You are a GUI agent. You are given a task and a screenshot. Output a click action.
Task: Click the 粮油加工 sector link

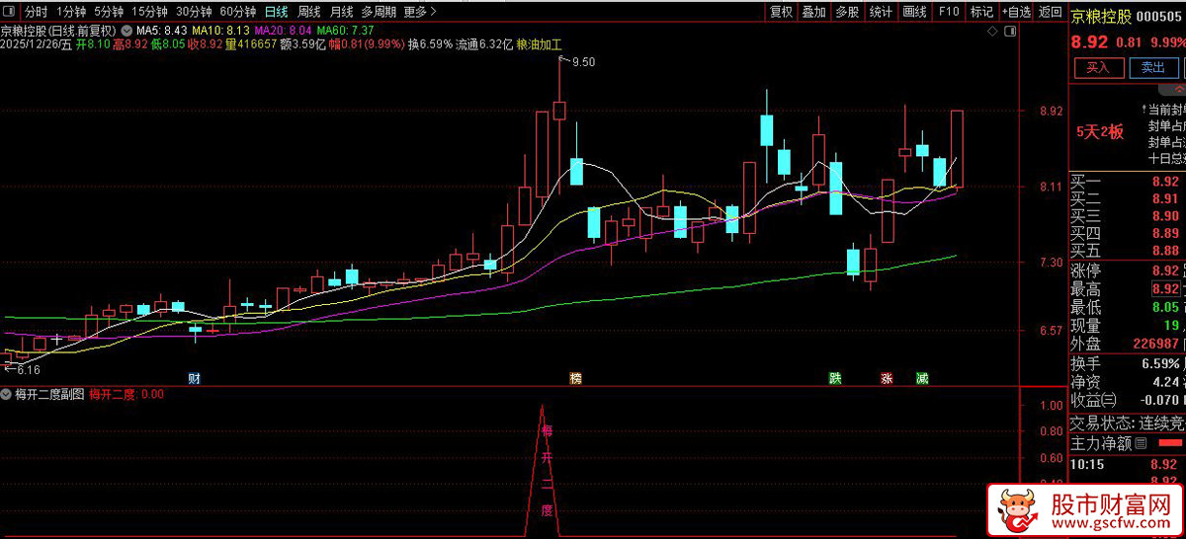pos(539,45)
